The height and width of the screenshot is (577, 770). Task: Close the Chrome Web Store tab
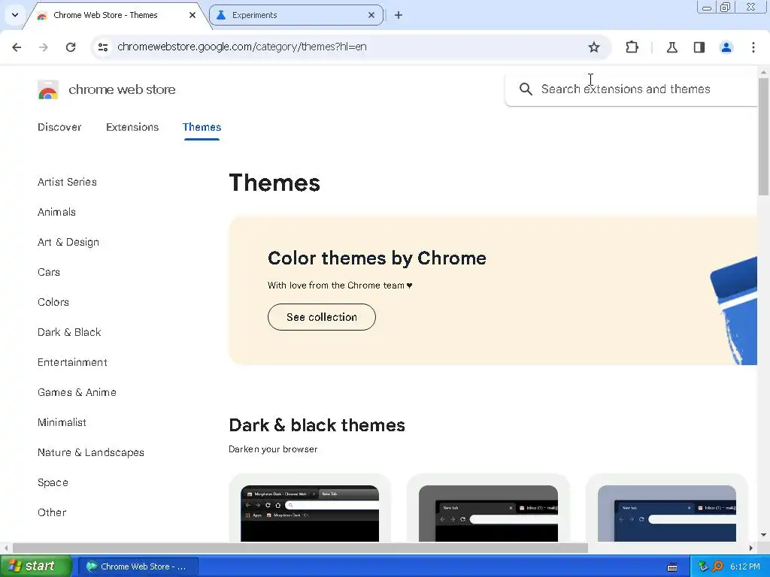point(192,15)
